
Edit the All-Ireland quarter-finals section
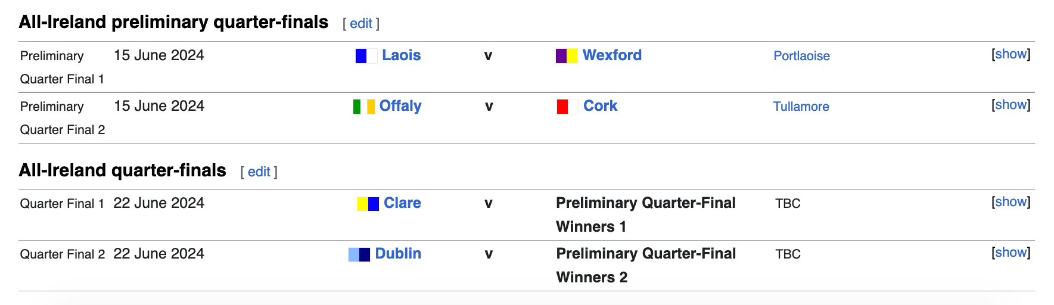pyautogui.click(x=259, y=172)
